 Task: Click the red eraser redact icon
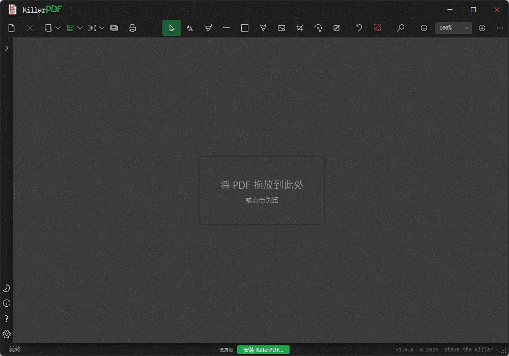pyautogui.click(x=377, y=28)
